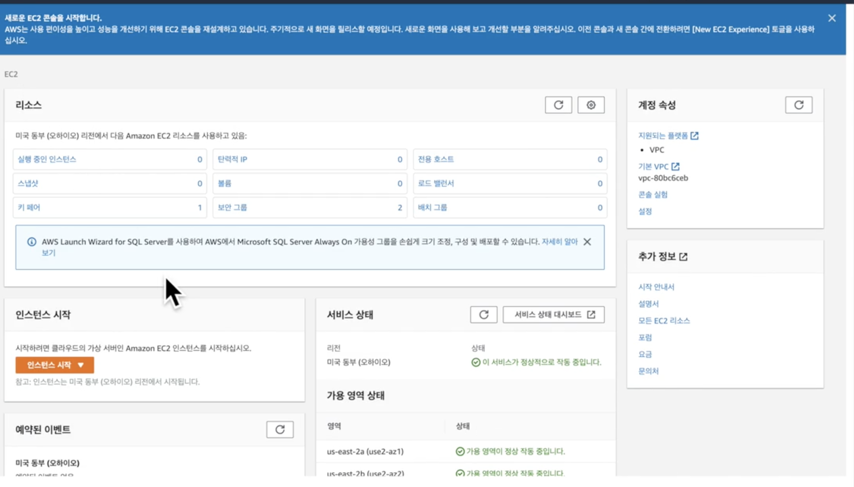This screenshot has height=487, width=854.
Task: Open the 콘솔 실험 console experiments link
Action: point(652,195)
